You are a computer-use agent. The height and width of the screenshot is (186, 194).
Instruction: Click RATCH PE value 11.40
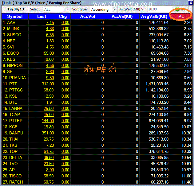(x=187, y=182)
